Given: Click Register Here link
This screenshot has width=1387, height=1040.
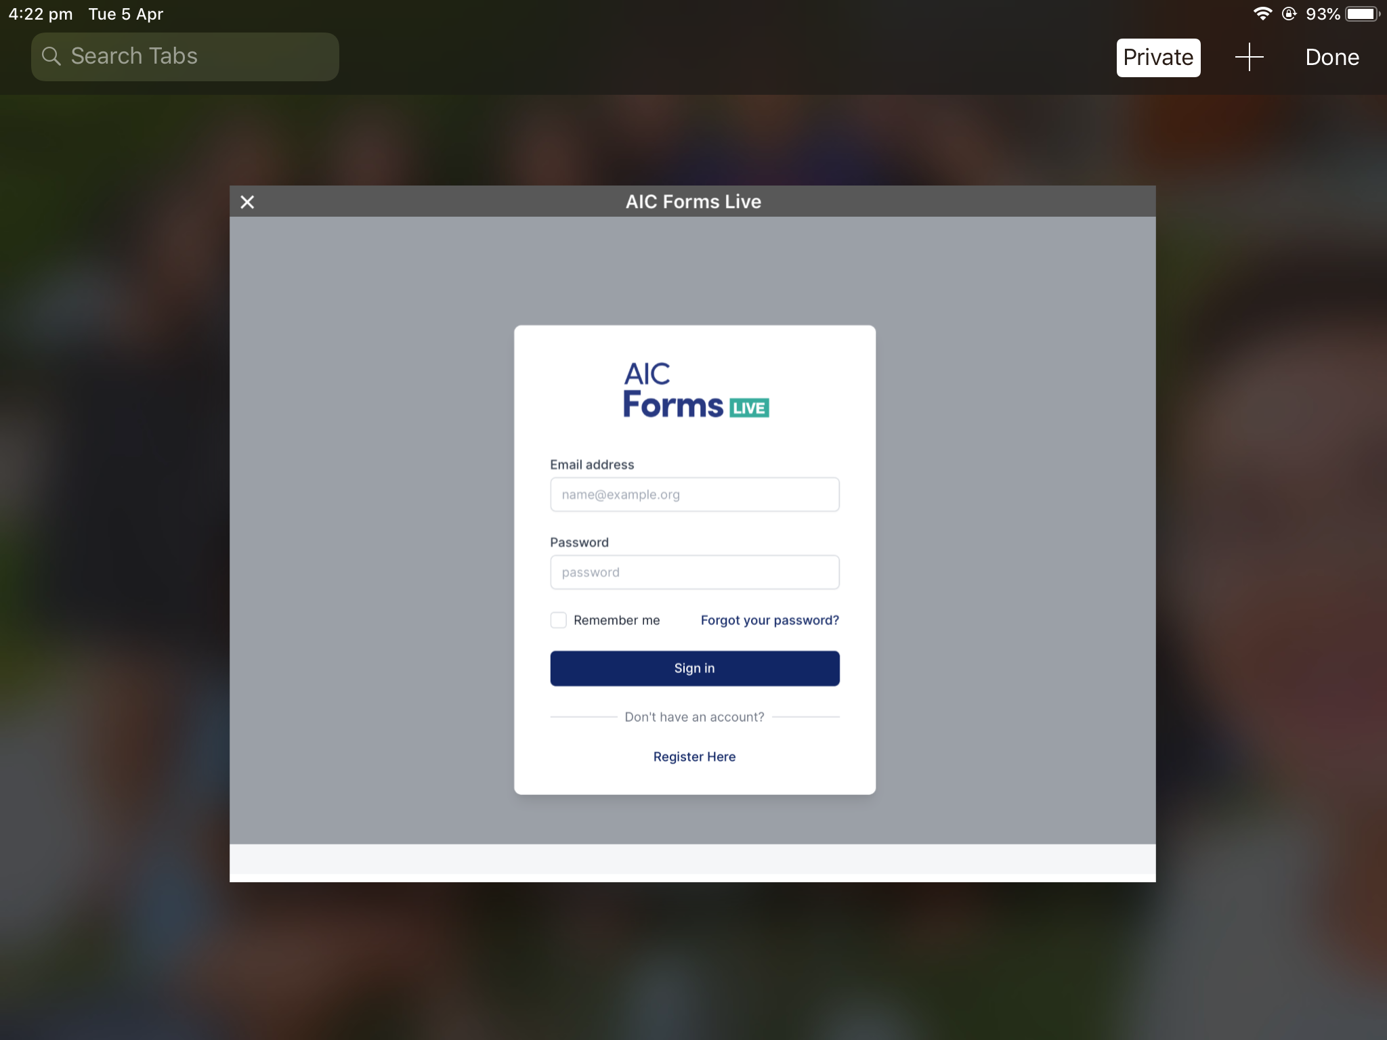Looking at the screenshot, I should (x=693, y=756).
